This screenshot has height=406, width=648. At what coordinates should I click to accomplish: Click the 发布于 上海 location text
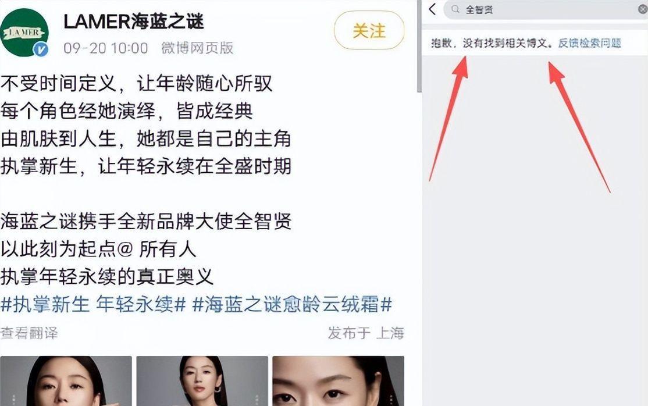coord(366,333)
